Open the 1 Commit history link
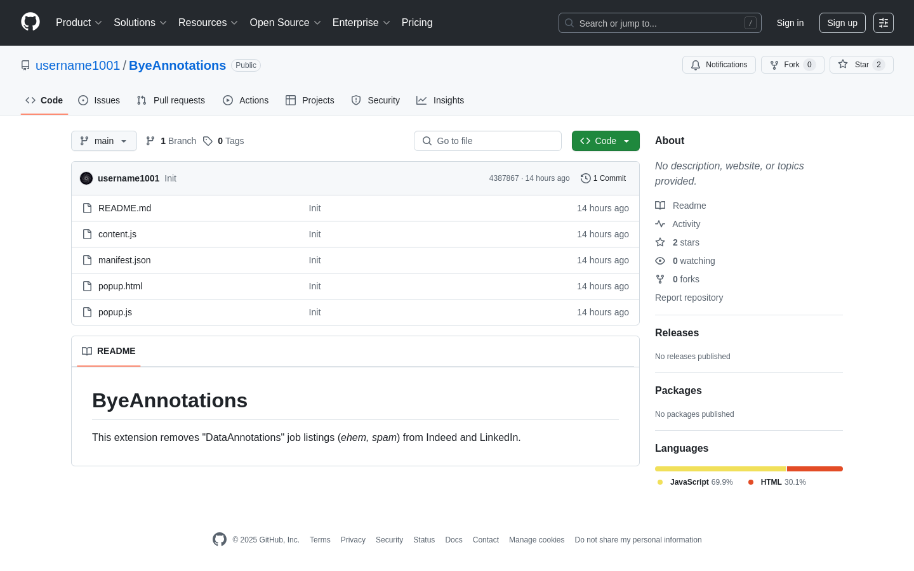Viewport: 914px width, 571px height. click(603, 178)
